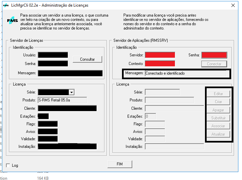Close the Administração de Licenças window
Viewport: 242px width, 180px height.
(x=233, y=5)
